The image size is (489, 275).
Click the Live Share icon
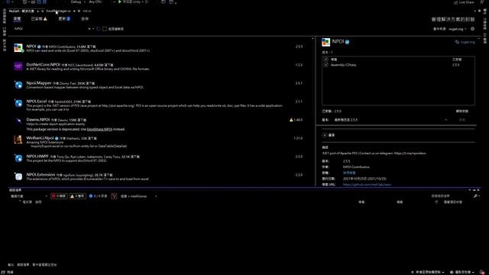click(x=455, y=2)
